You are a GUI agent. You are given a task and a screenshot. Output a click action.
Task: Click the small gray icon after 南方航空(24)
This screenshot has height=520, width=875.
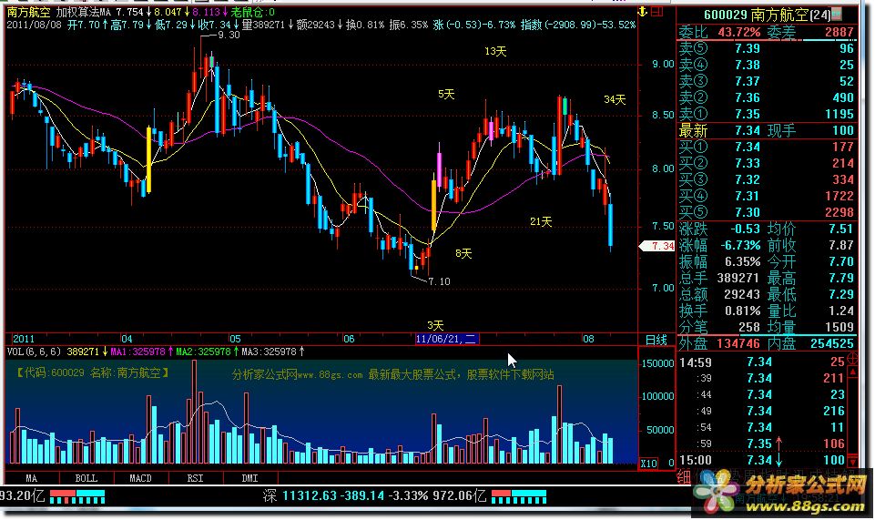coord(836,14)
